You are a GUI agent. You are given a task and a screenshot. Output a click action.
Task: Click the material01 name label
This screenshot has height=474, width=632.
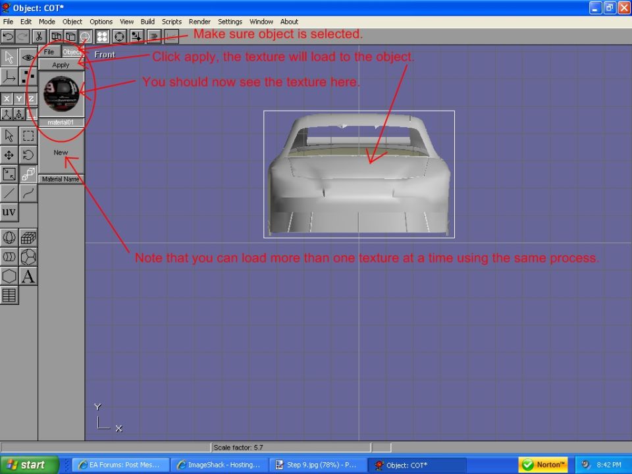click(x=61, y=122)
